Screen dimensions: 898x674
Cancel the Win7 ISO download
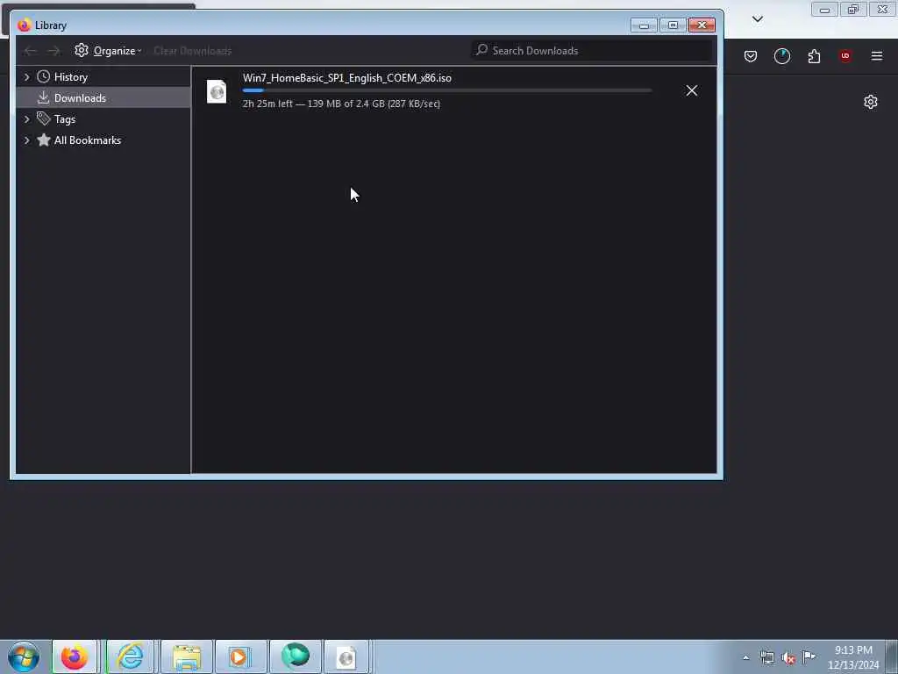[x=691, y=90]
